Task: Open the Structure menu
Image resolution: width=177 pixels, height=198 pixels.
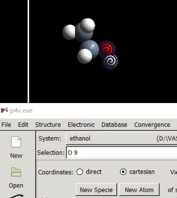Action: 48,125
